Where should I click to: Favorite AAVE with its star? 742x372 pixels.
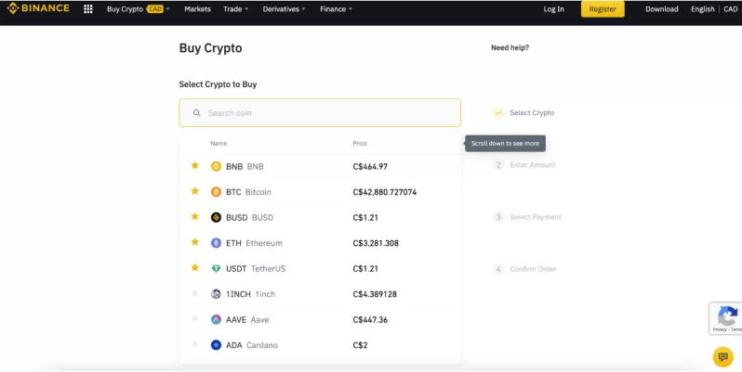[194, 318]
